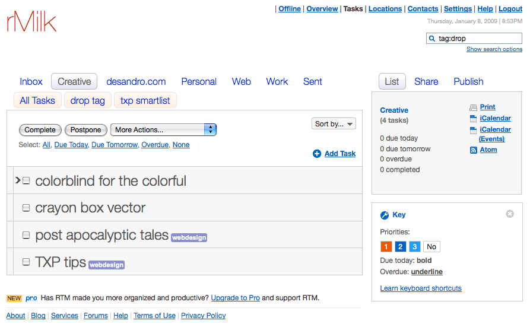Click the Key panel key icon

pyautogui.click(x=385, y=215)
